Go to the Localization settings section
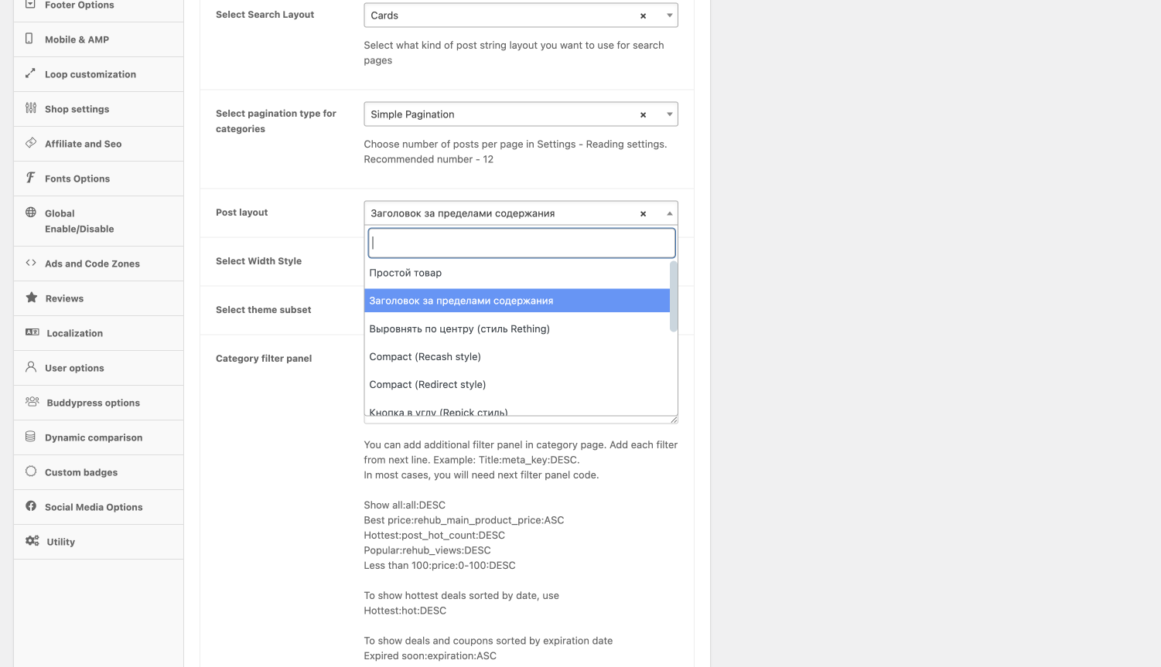The height and width of the screenshot is (667, 1161). [x=74, y=333]
